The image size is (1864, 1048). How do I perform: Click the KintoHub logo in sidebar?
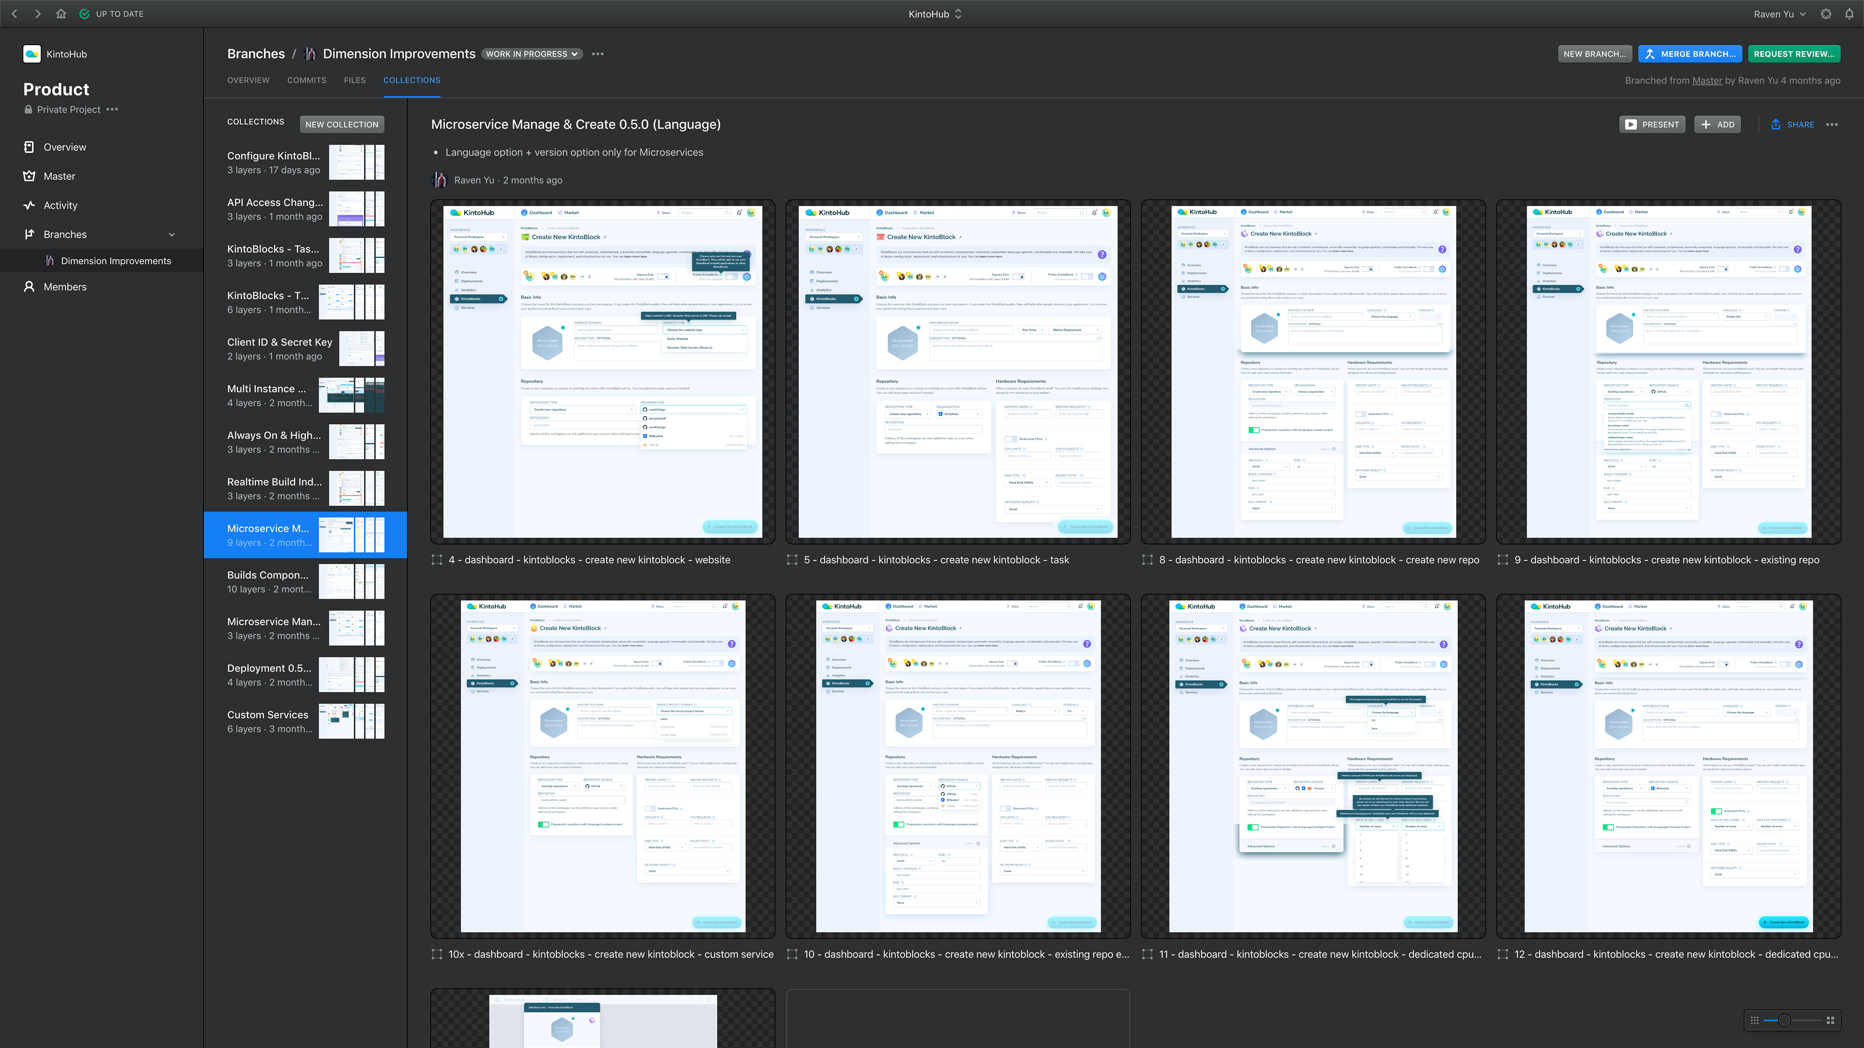point(32,53)
